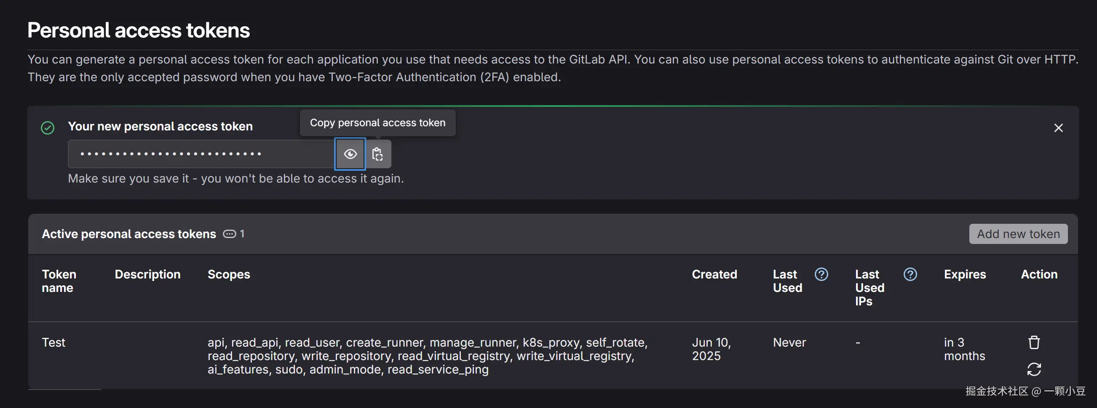Click the Active personal access tokens title
The image size is (1097, 408).
(x=128, y=234)
